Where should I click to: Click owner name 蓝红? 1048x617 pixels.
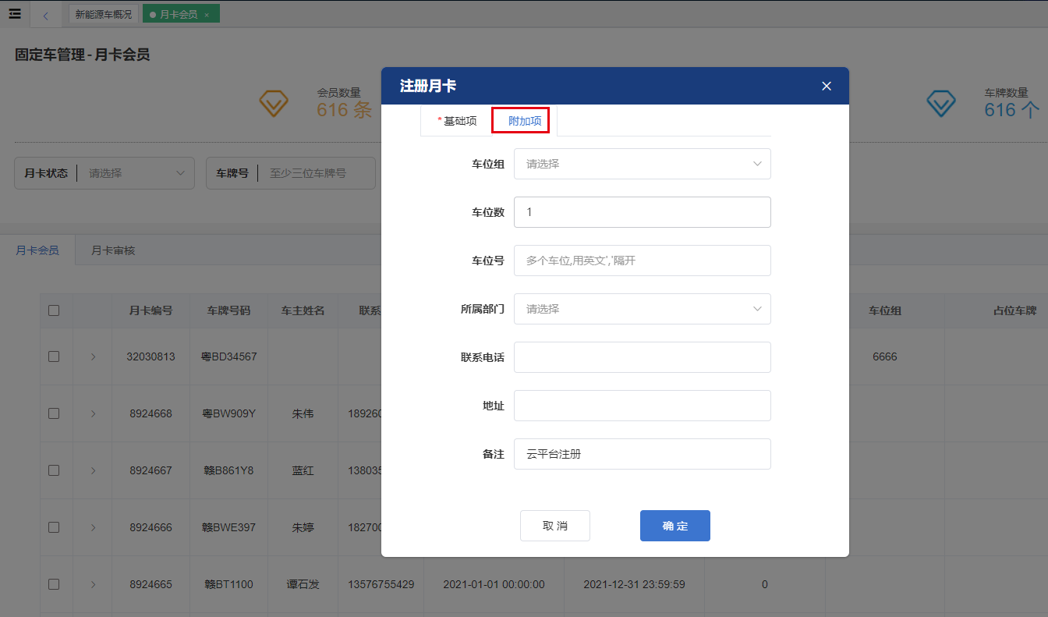click(x=303, y=470)
